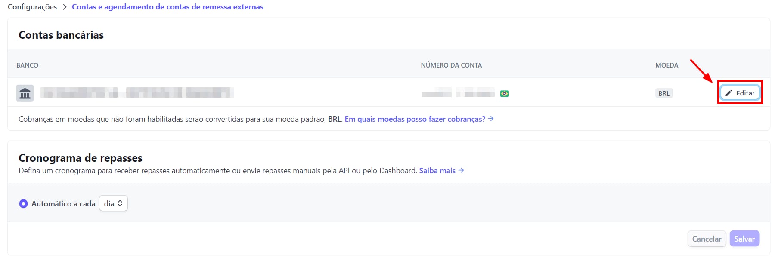The height and width of the screenshot is (267, 778).
Task: Select the blurred bank account number
Action: (458, 93)
